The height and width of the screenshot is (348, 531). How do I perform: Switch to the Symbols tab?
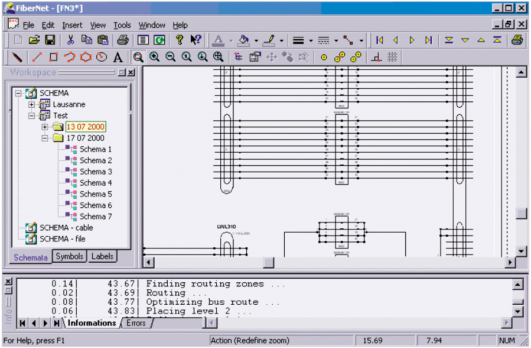pos(69,256)
